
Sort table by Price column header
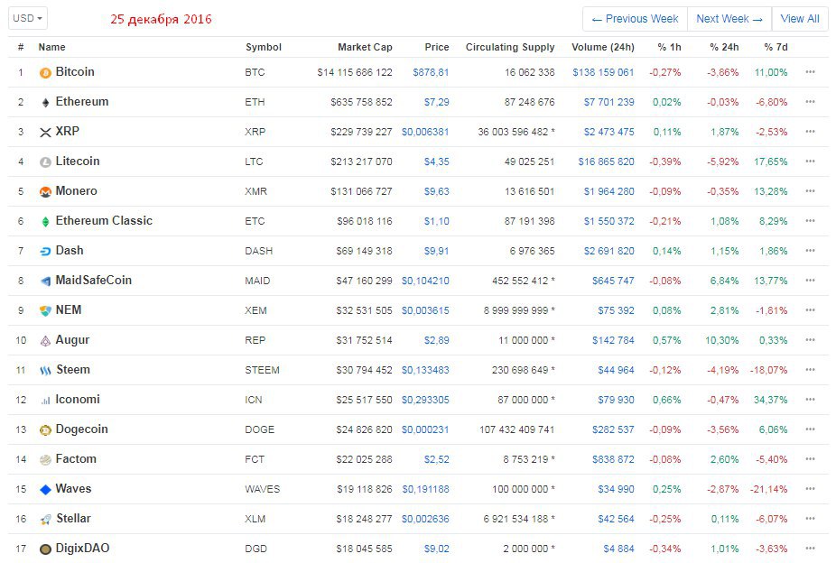click(437, 47)
